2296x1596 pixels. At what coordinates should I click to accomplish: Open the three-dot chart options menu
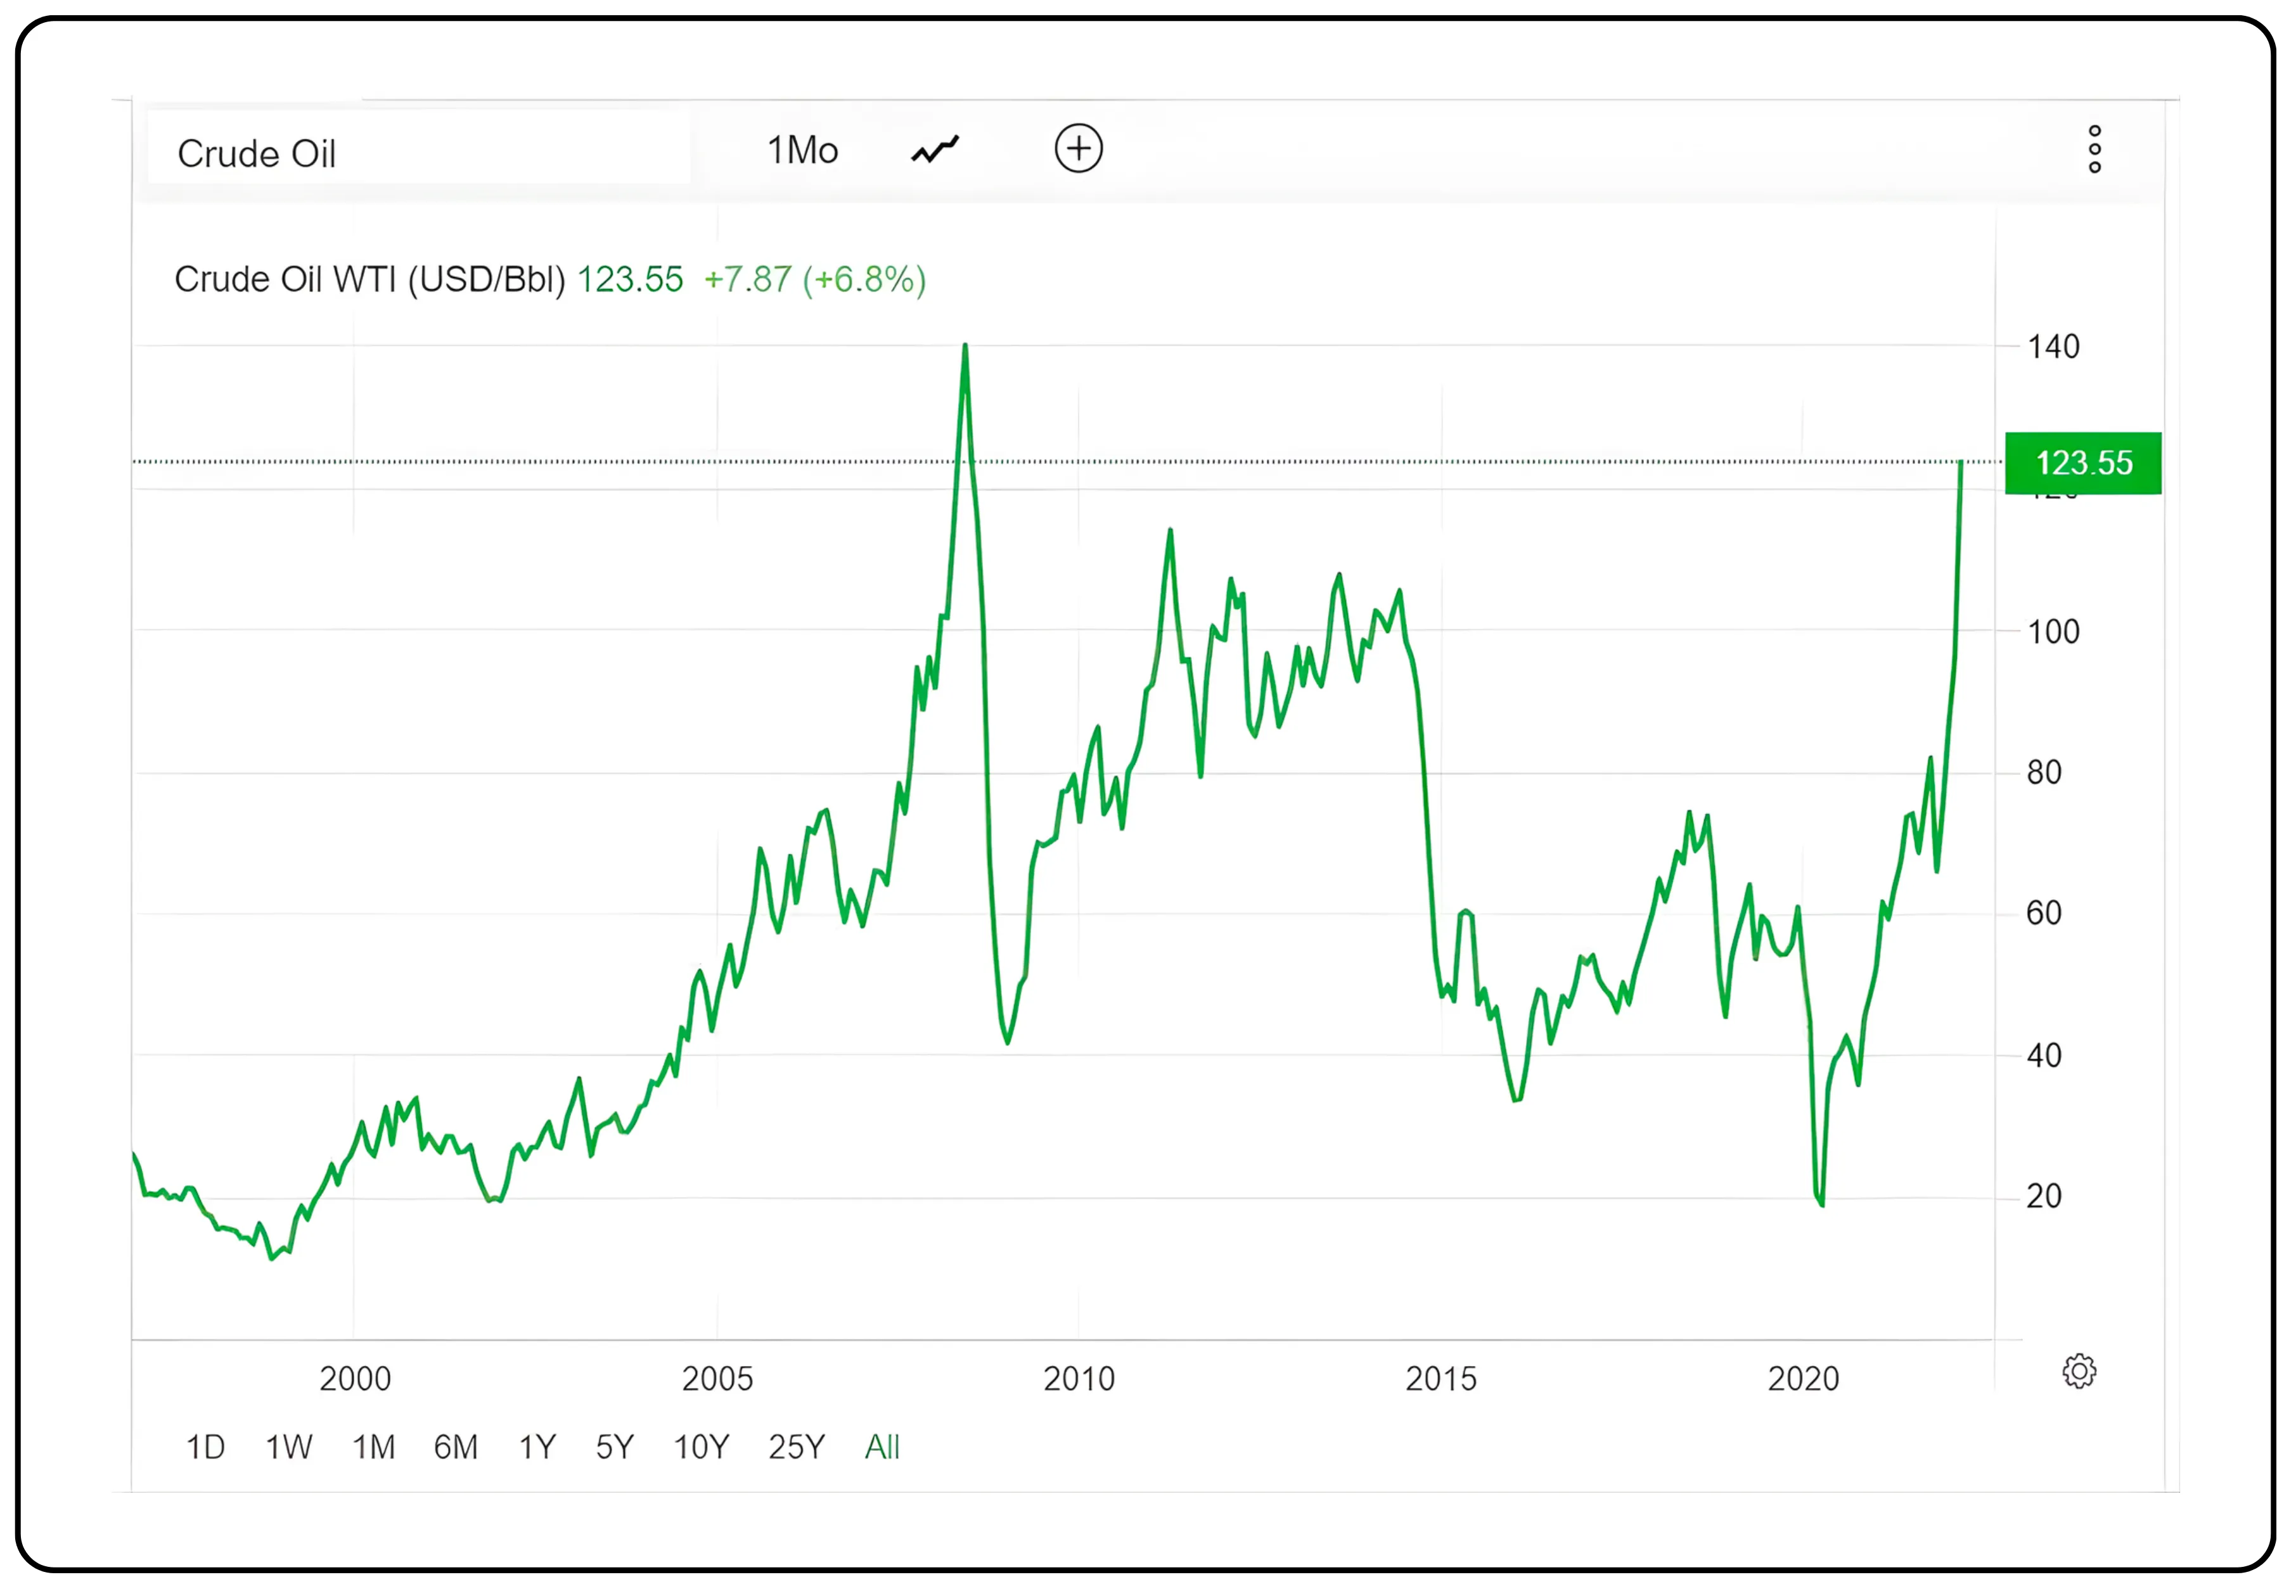(2096, 148)
